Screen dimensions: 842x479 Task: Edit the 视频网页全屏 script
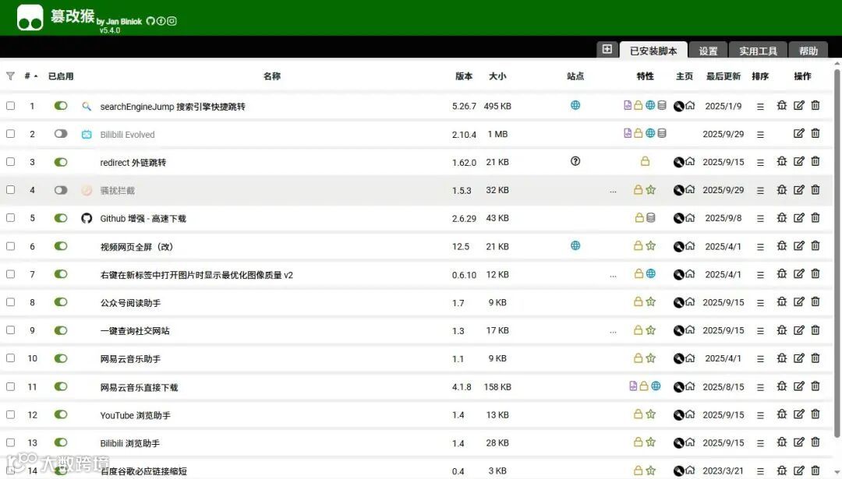pyautogui.click(x=799, y=245)
